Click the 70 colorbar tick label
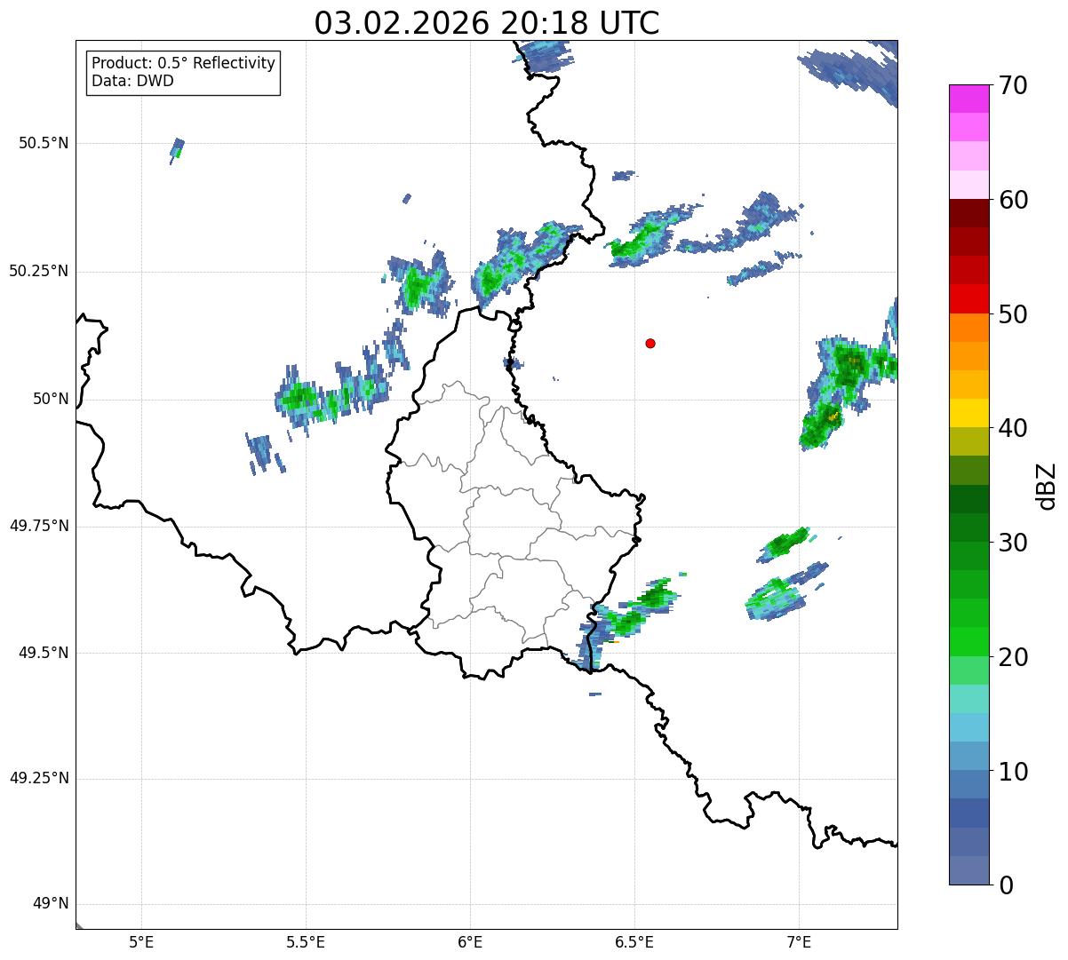This screenshot has height=960, width=1068. (x=1013, y=85)
